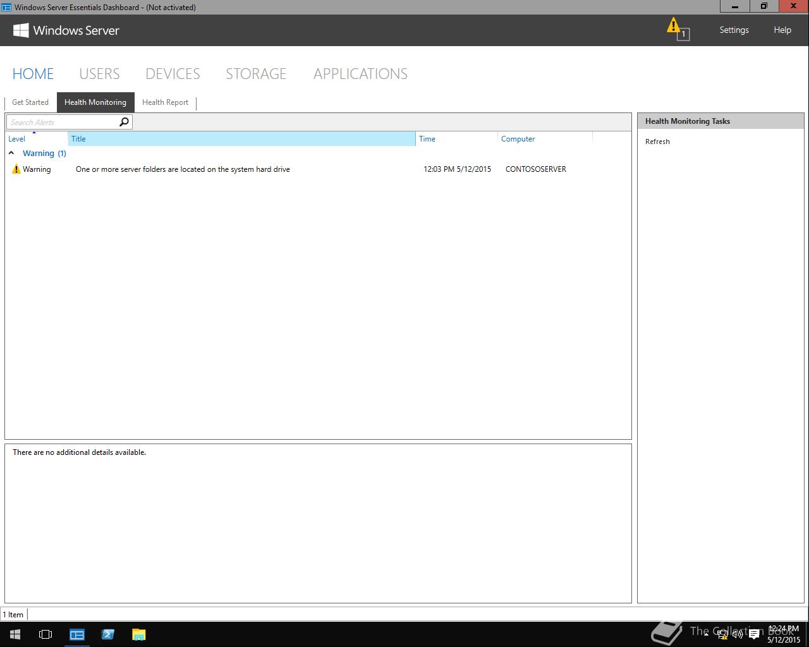Image resolution: width=809 pixels, height=647 pixels.
Task: Open the USERS section
Action: click(x=99, y=74)
